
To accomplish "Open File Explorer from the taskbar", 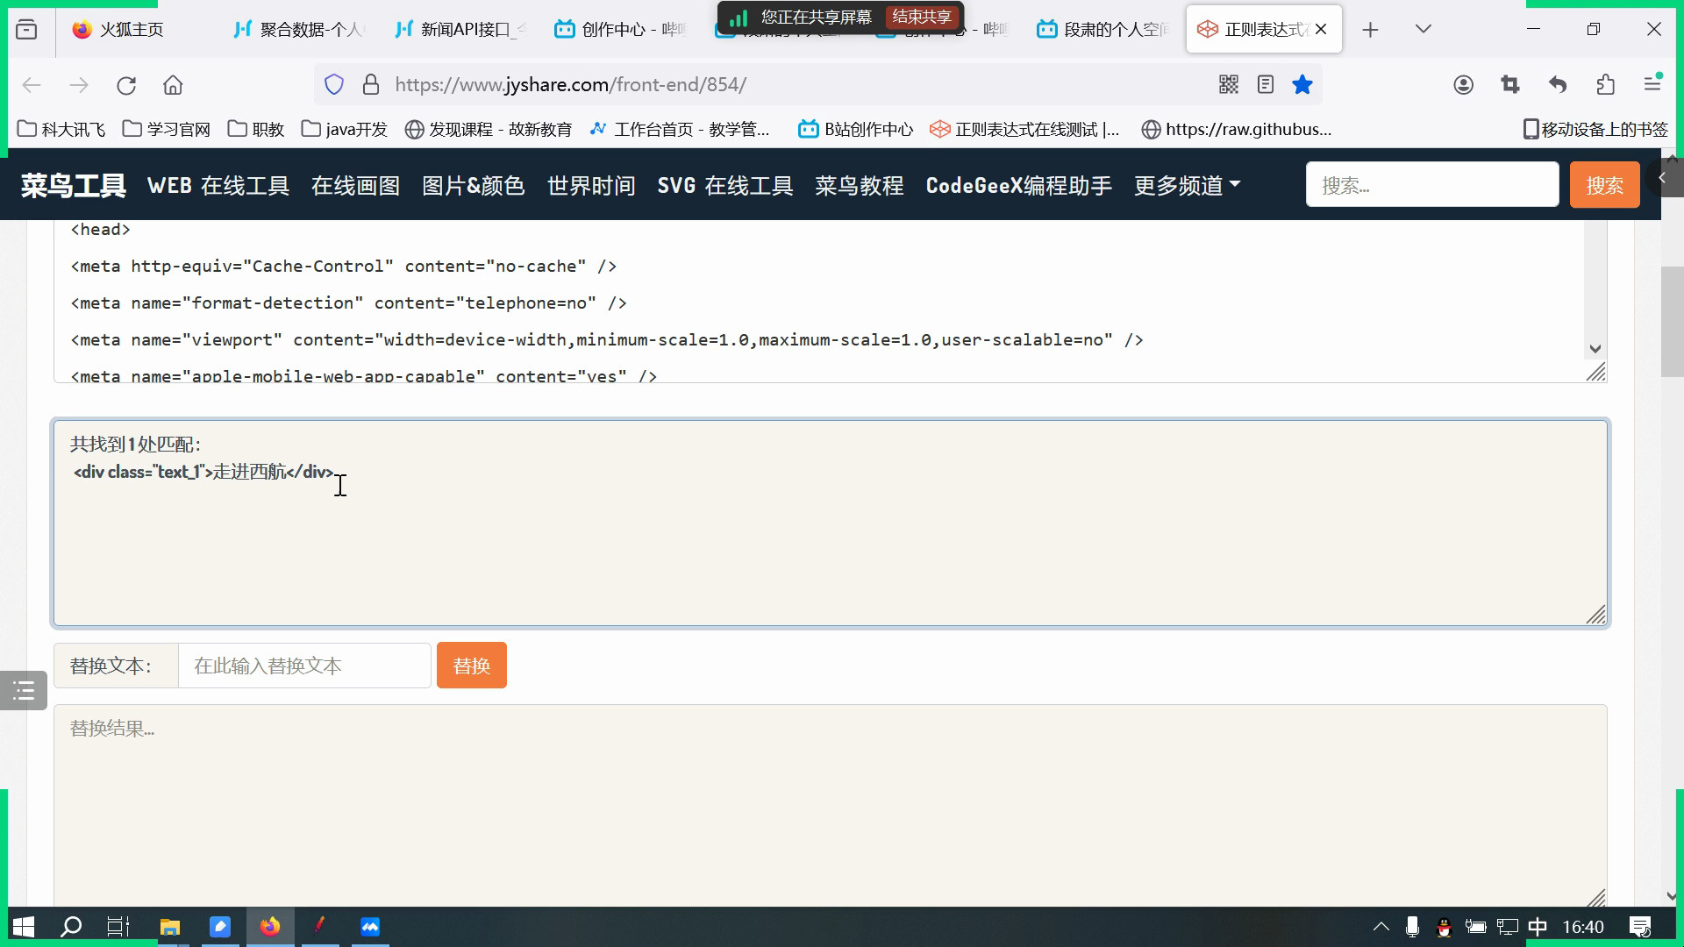I will (169, 927).
